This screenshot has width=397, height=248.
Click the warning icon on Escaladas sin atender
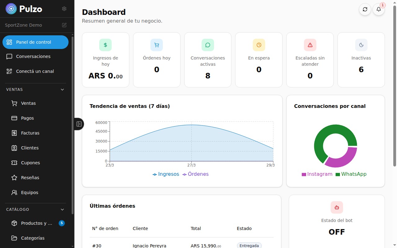point(310,45)
